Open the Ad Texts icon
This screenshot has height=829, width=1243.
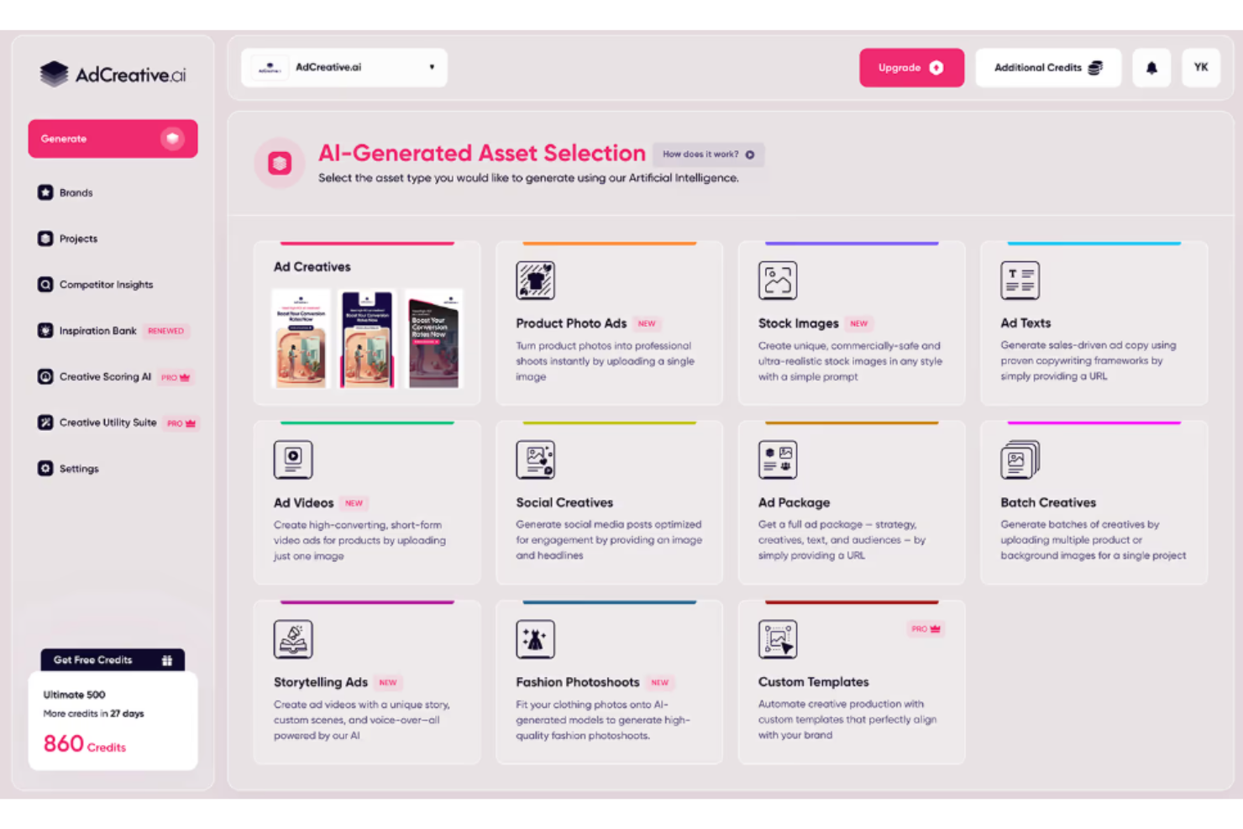coord(1020,281)
